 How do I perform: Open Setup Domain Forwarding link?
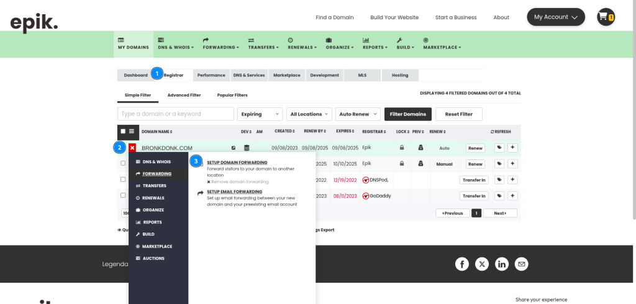(x=237, y=162)
